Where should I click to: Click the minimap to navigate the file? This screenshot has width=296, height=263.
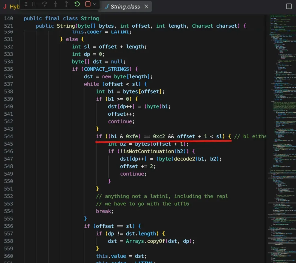[282, 138]
